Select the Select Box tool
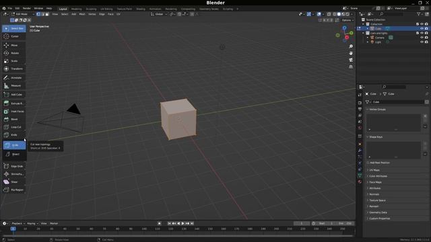The height and width of the screenshot is (242, 431). 14,28
